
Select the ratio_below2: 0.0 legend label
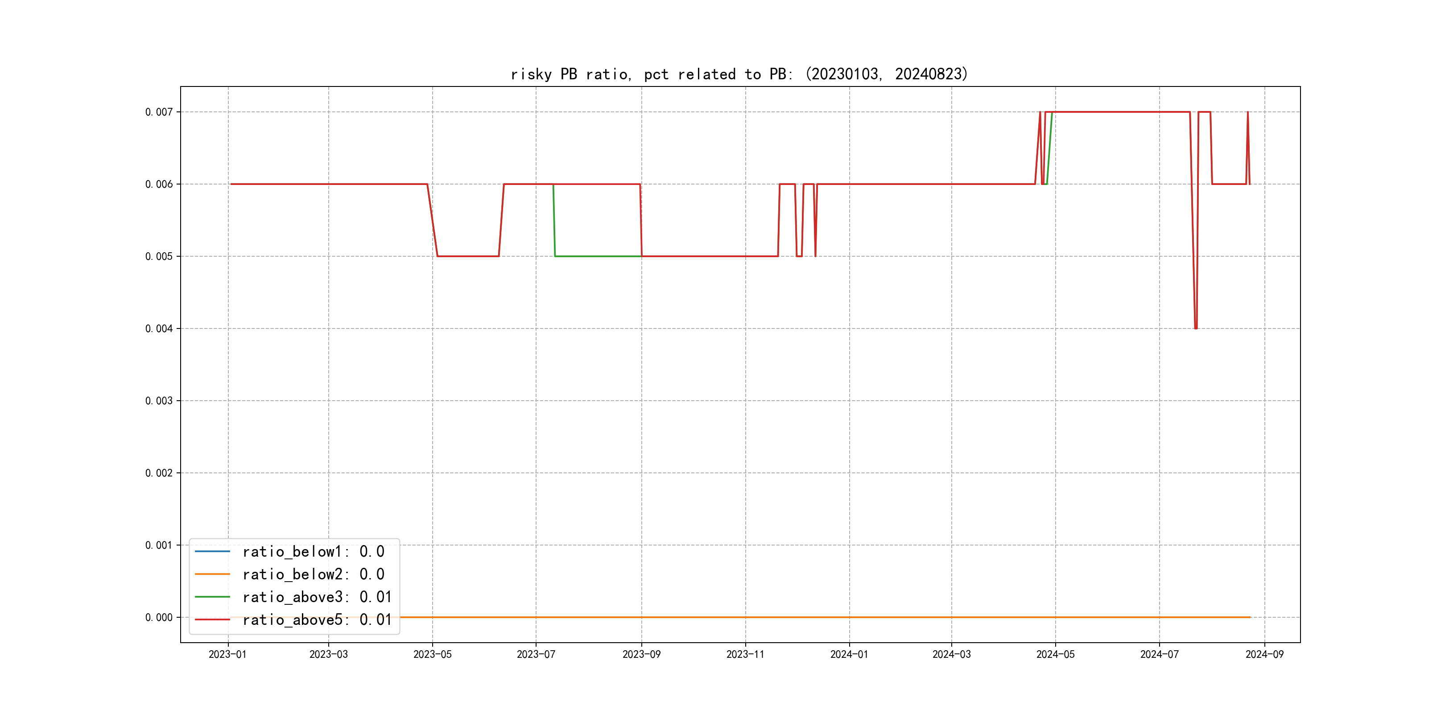(x=313, y=574)
